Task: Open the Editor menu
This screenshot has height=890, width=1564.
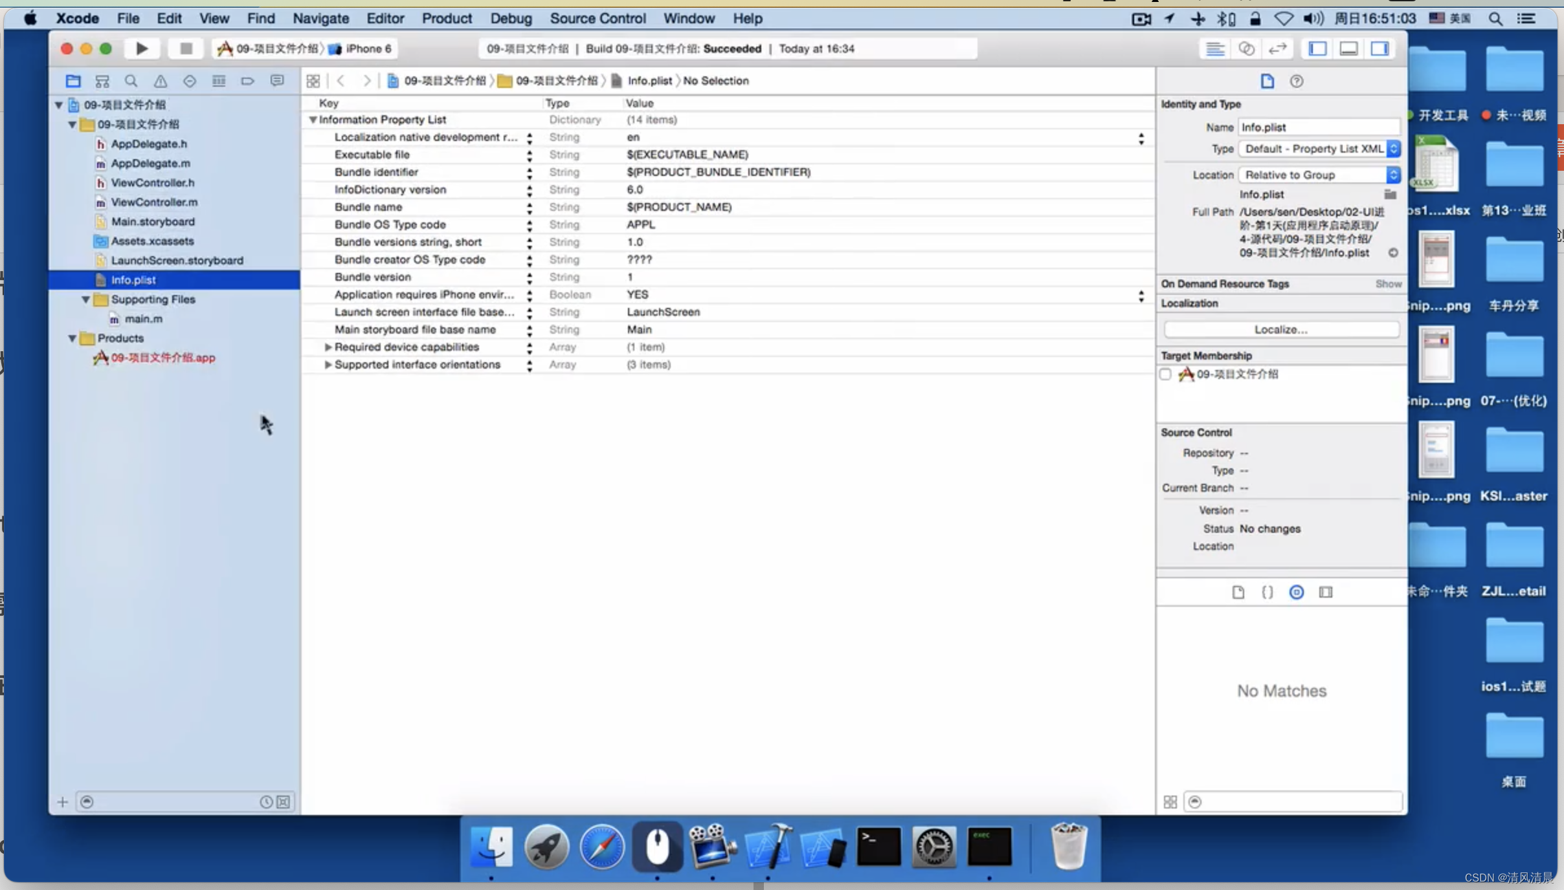Action: click(x=385, y=18)
